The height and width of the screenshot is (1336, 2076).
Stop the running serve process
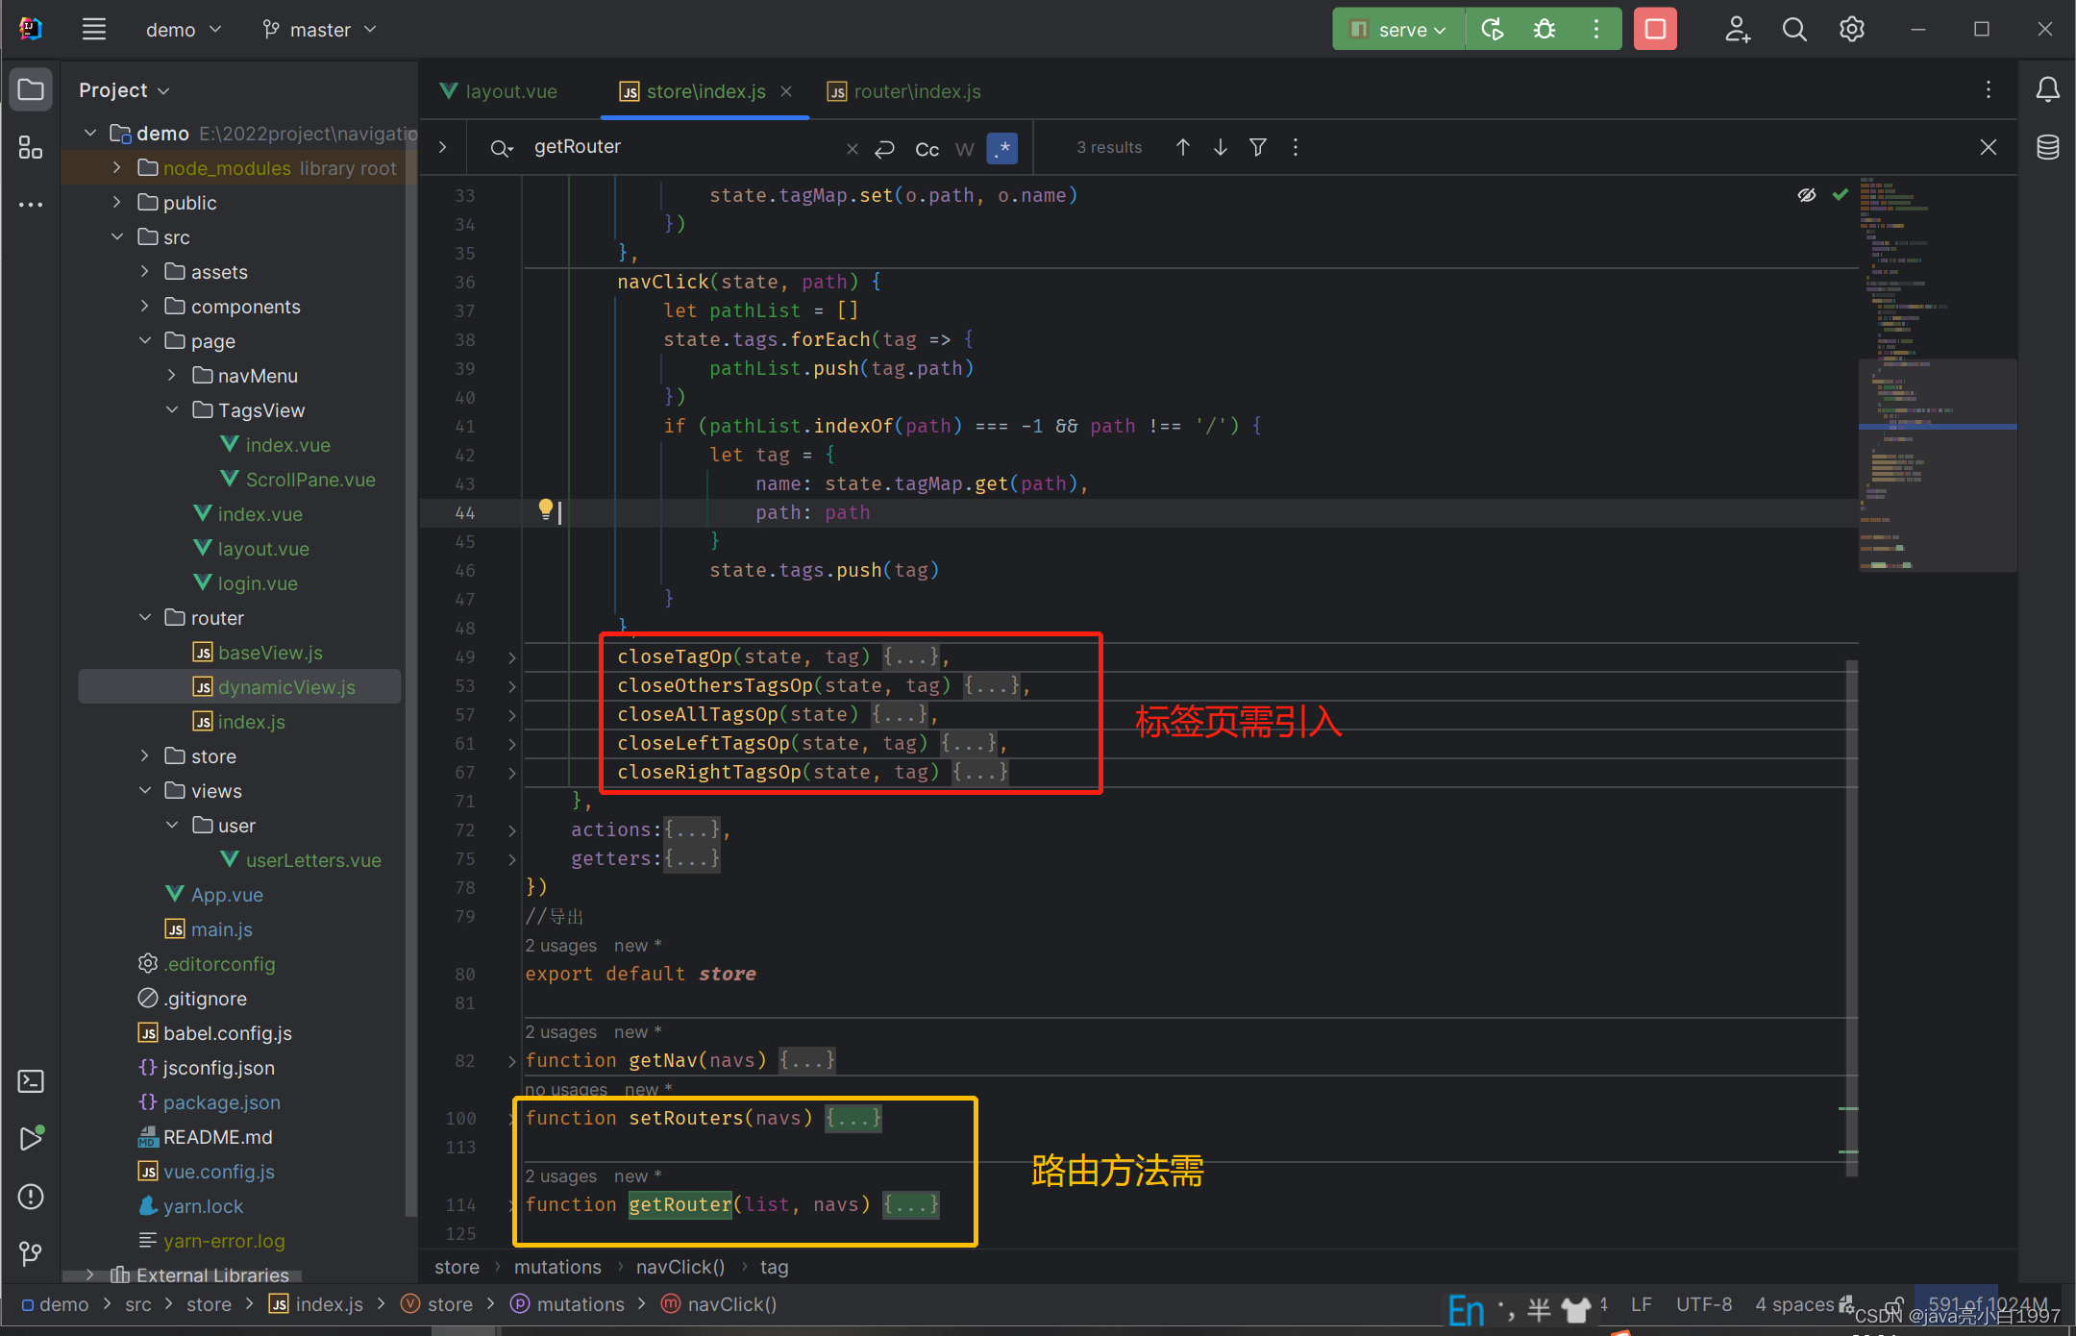(x=1654, y=30)
